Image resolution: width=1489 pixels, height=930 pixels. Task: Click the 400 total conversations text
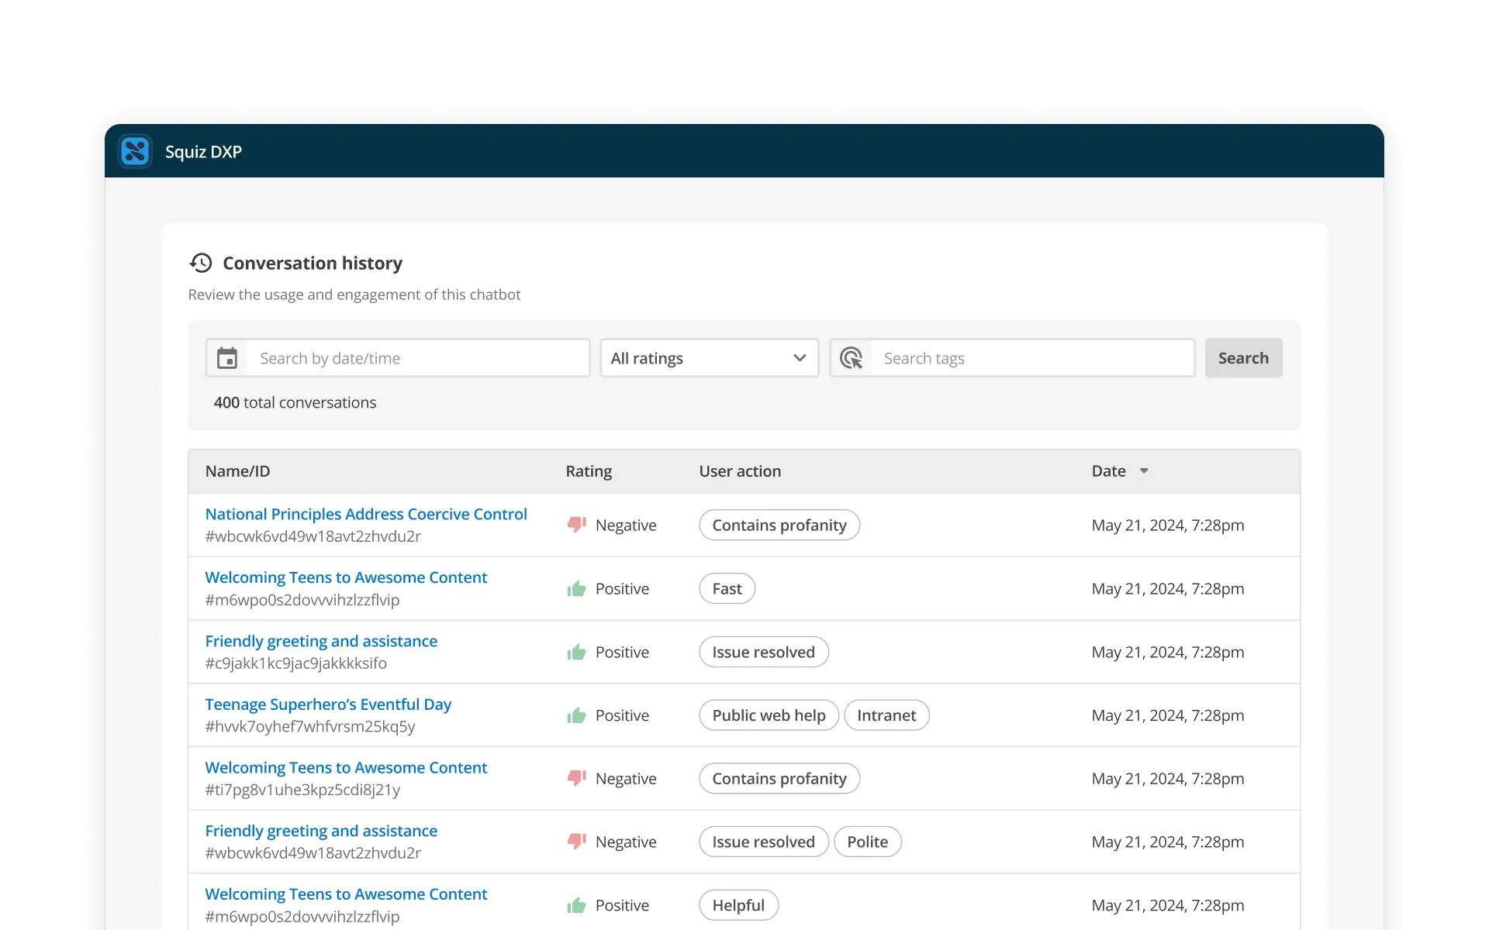[295, 402]
